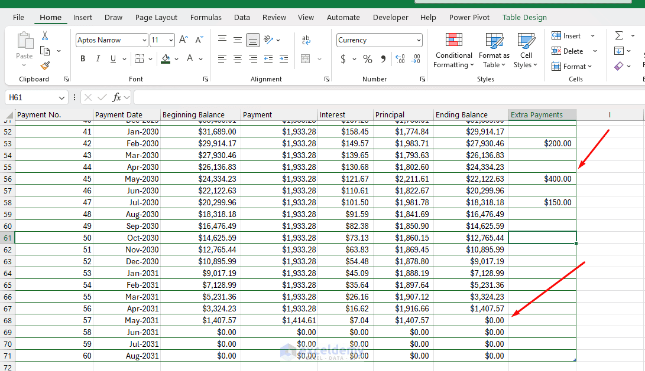The width and height of the screenshot is (645, 371).
Task: Open Clipboard pane launcher
Action: 66,79
